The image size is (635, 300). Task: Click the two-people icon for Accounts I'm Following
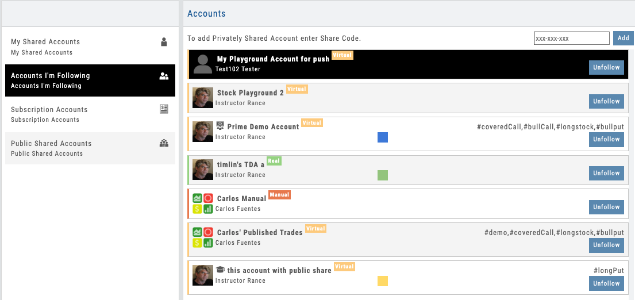click(164, 76)
